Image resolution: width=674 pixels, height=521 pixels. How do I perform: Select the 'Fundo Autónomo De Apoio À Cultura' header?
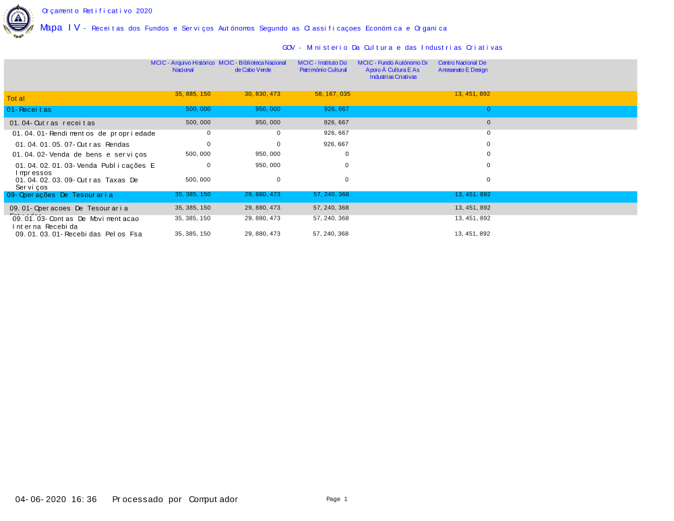pyautogui.click(x=392, y=69)
